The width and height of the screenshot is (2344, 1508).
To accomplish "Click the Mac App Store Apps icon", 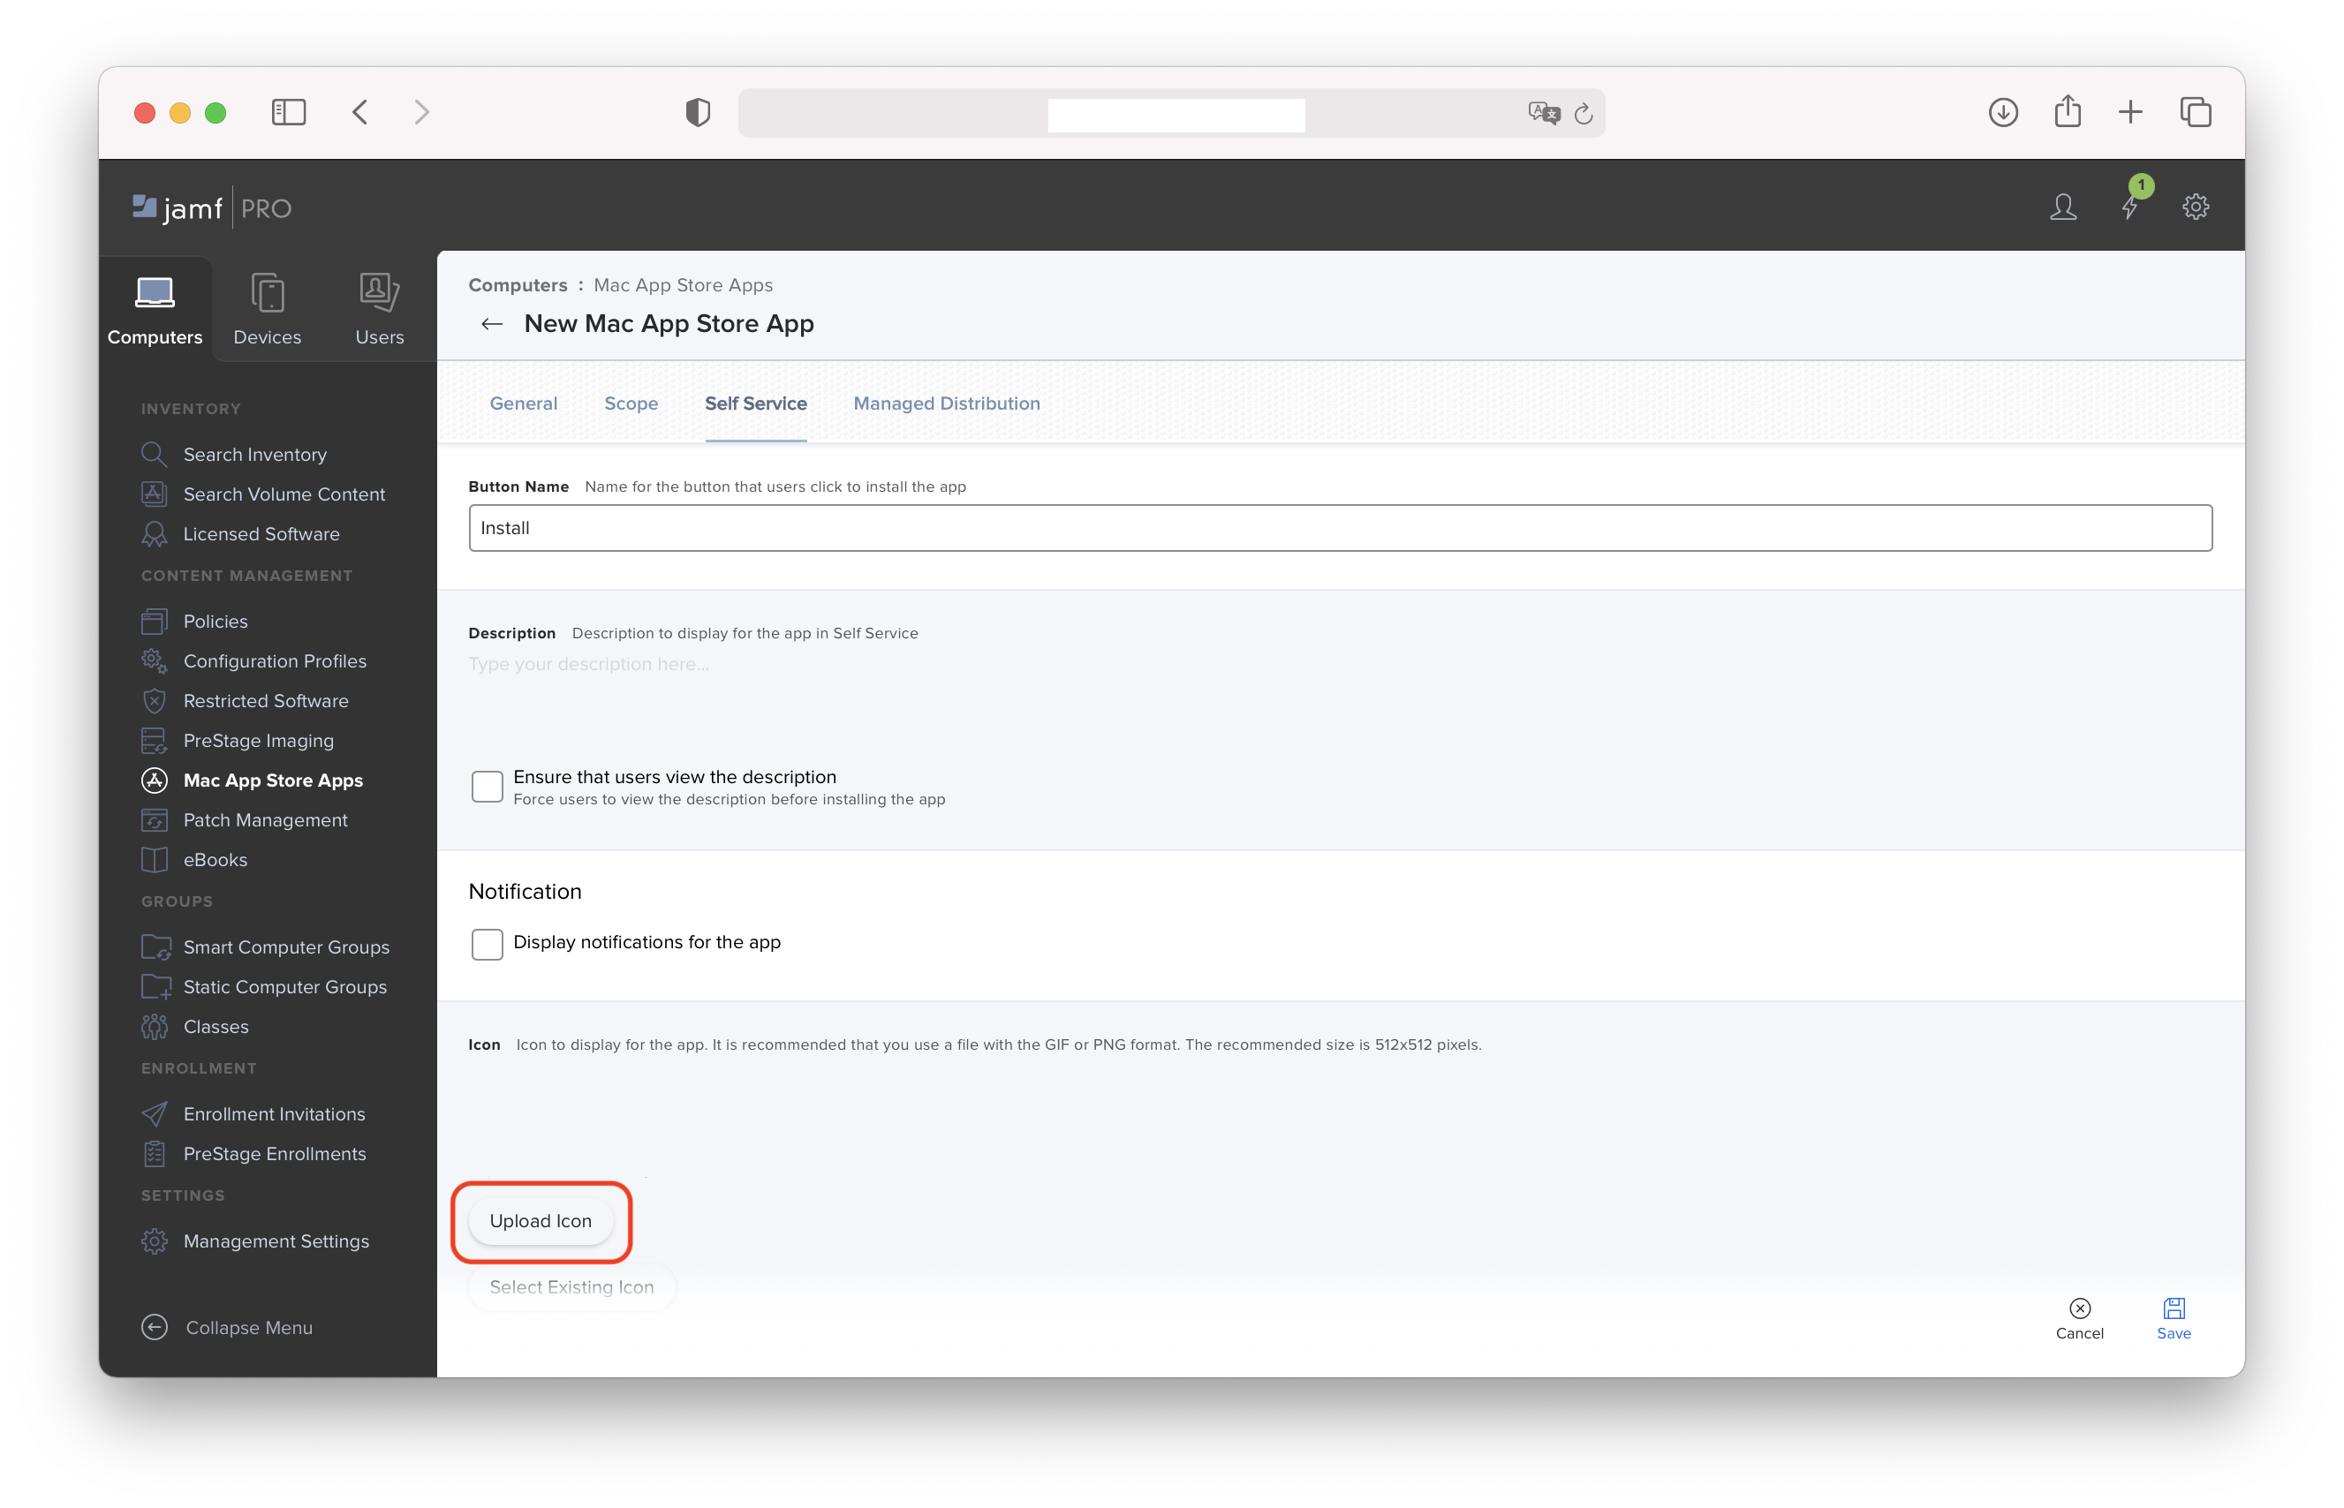I will pyautogui.click(x=155, y=780).
